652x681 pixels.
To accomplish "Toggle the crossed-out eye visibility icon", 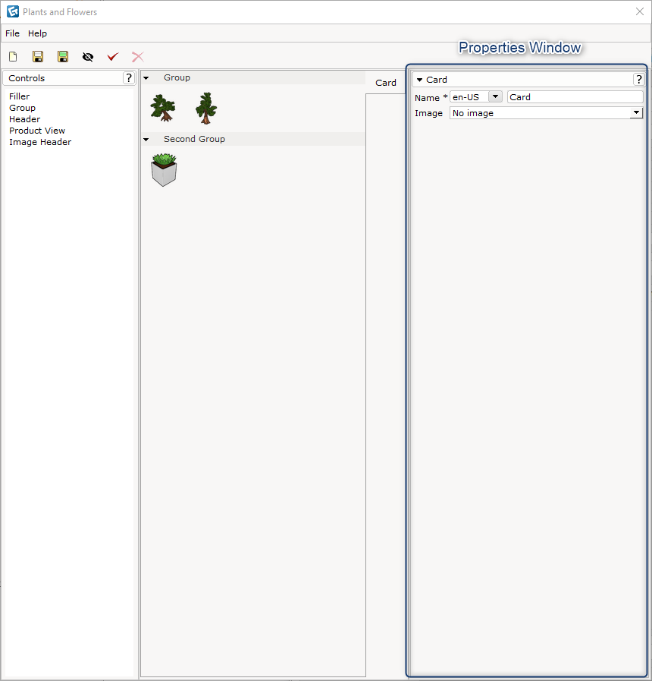I will click(88, 57).
